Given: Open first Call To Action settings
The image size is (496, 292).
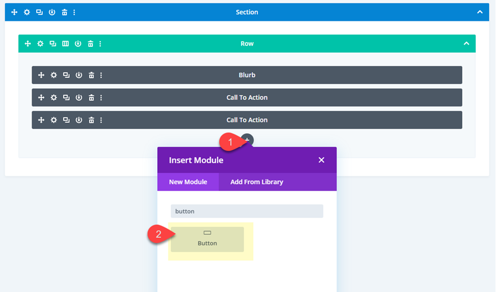Looking at the screenshot, I should pos(54,98).
